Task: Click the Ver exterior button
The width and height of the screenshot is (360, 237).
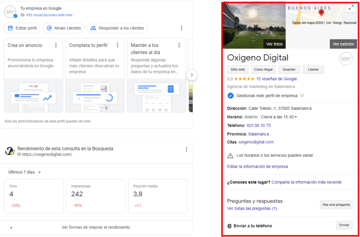Action: [343, 44]
